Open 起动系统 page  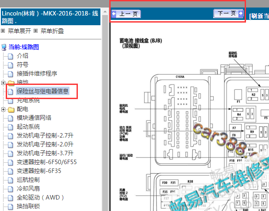click(x=28, y=127)
